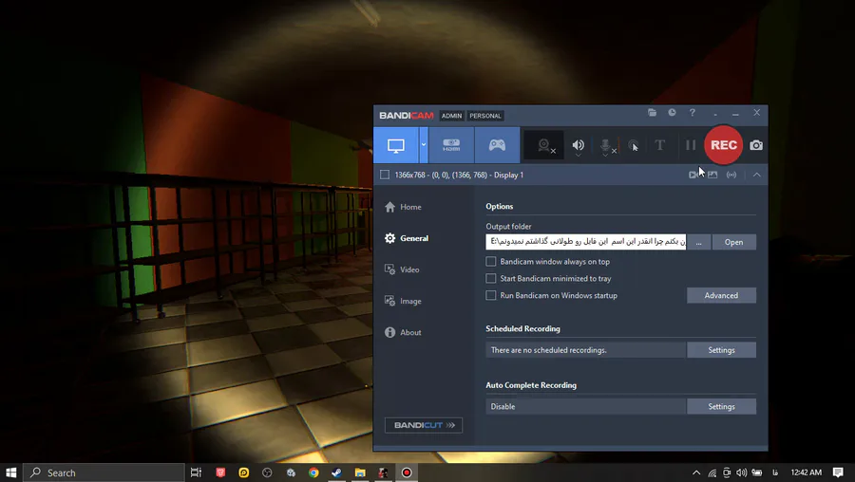Start recording with the REC button
855x482 pixels.
(x=724, y=145)
